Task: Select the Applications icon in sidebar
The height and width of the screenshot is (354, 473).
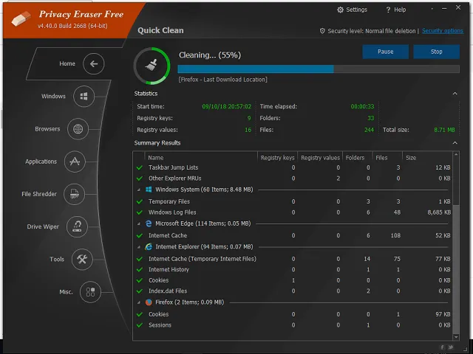Action: pos(75,162)
